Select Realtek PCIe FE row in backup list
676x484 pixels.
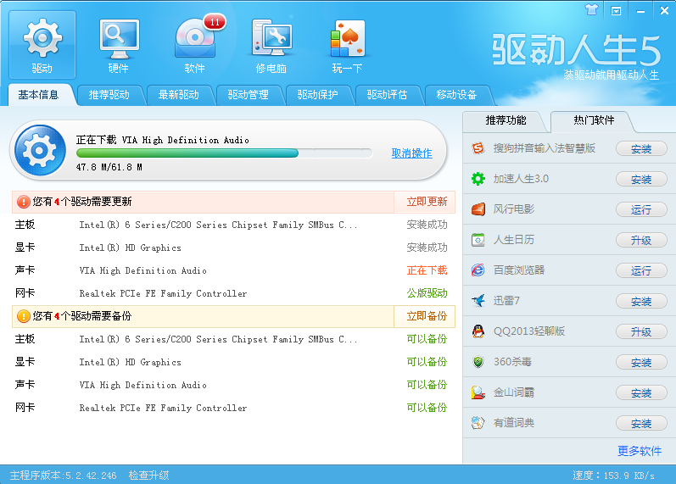click(233, 408)
